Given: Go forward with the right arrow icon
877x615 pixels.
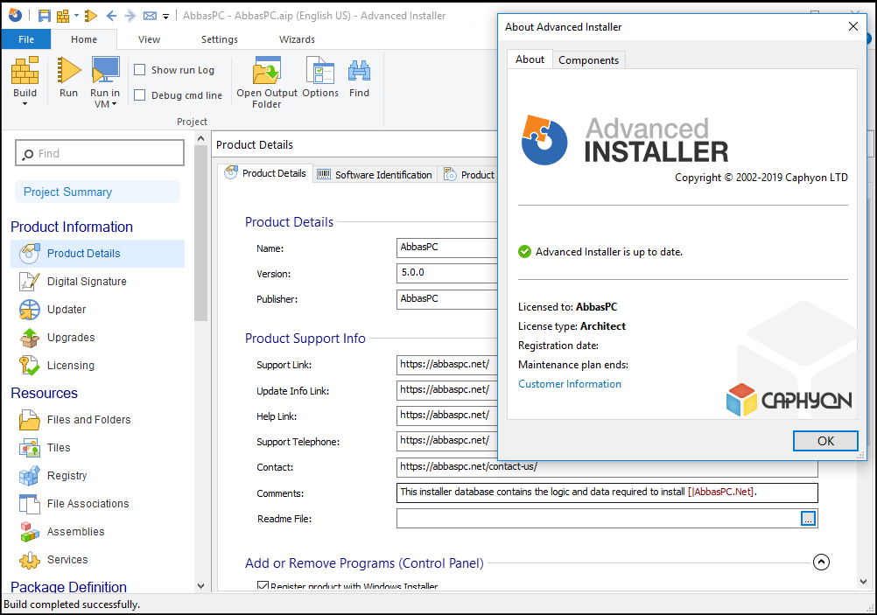Looking at the screenshot, I should [130, 16].
